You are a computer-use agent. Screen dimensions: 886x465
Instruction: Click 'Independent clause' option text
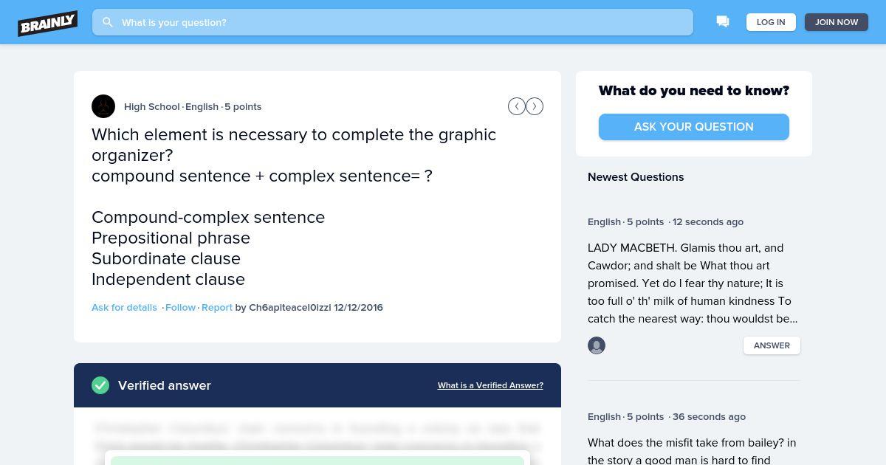point(168,279)
